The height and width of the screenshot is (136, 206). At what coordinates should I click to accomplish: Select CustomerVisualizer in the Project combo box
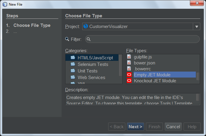click(138, 27)
